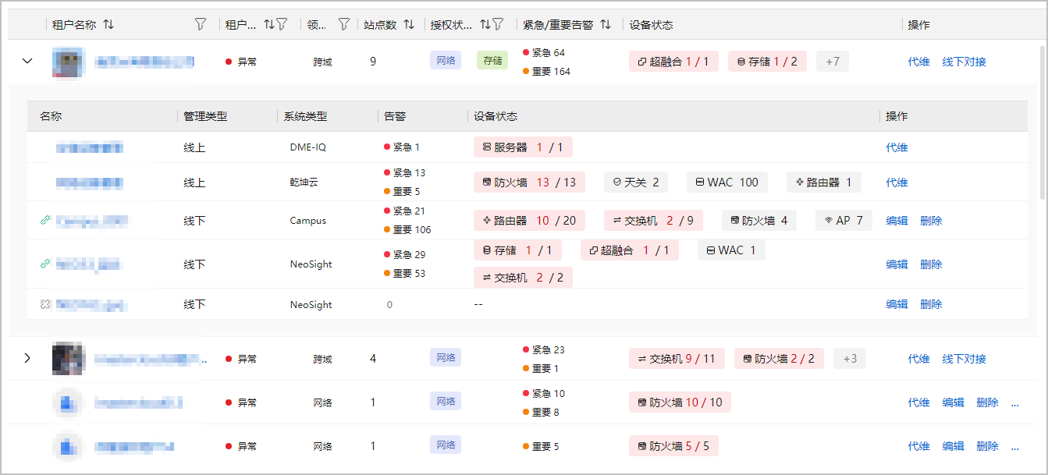Click 代维 for the DME-IQ row
1048x475 pixels.
pyautogui.click(x=897, y=147)
